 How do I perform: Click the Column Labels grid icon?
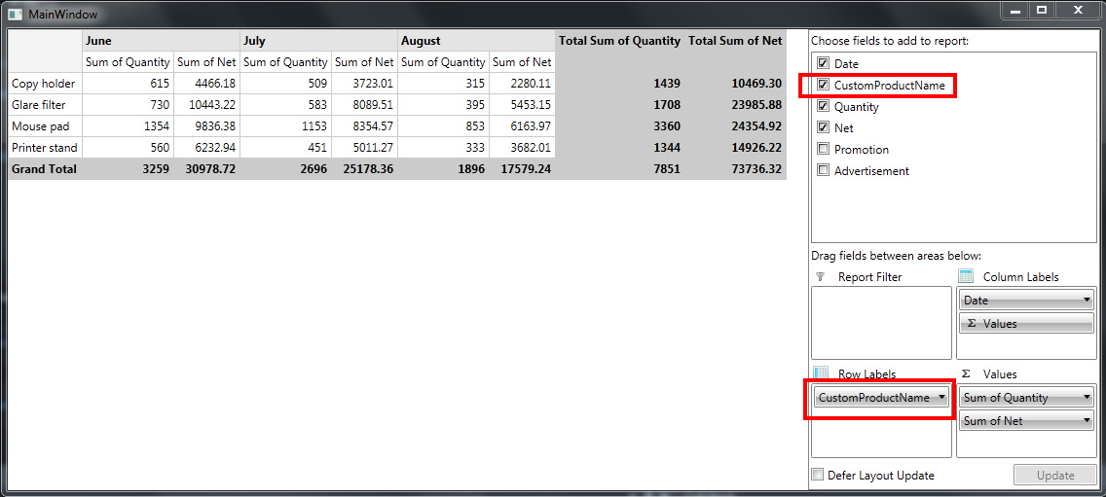coord(966,276)
